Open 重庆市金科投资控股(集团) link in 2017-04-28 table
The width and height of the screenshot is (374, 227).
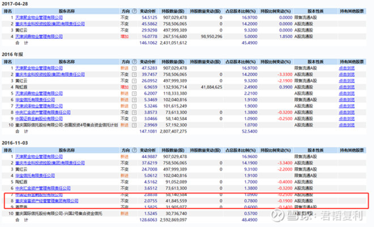(x=50, y=24)
